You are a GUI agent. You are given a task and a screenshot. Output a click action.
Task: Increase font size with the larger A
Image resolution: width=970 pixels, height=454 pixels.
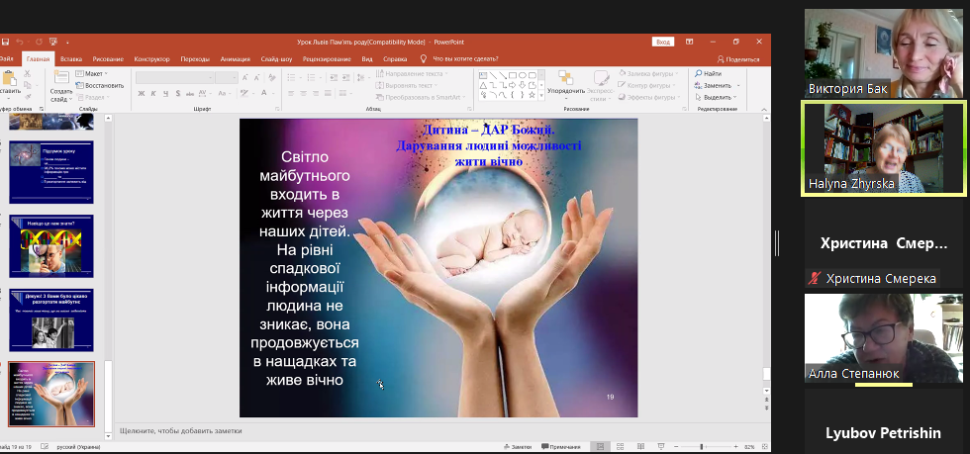pos(245,77)
